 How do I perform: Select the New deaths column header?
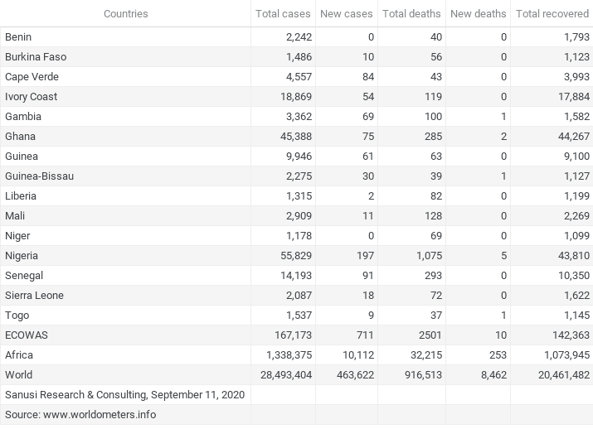pos(478,14)
